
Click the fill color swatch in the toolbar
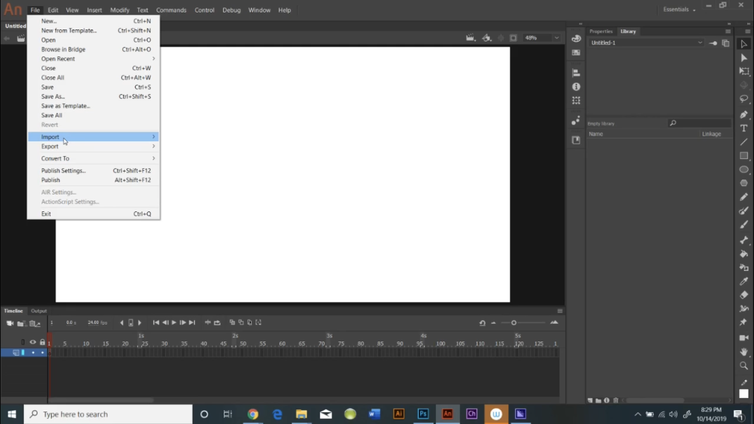[744, 393]
